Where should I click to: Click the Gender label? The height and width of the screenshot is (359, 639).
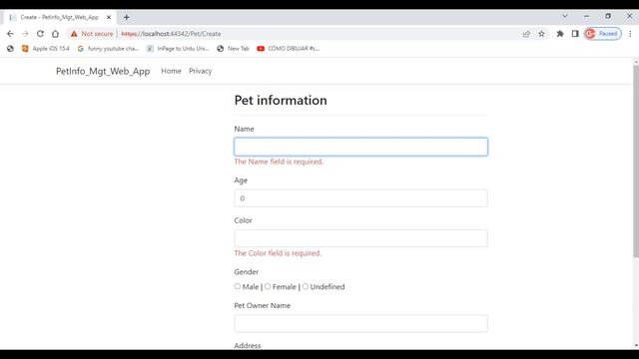pyautogui.click(x=247, y=272)
